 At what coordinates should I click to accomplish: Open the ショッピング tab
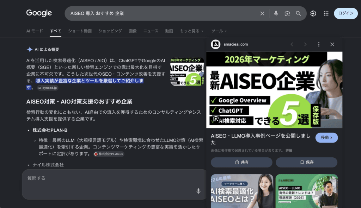click(110, 31)
